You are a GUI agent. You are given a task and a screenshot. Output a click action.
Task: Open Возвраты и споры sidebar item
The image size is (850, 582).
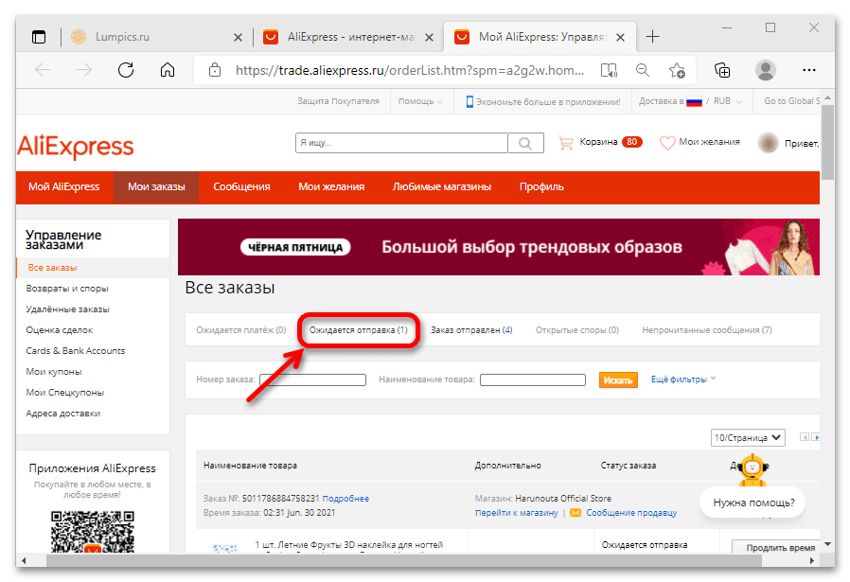click(x=67, y=289)
